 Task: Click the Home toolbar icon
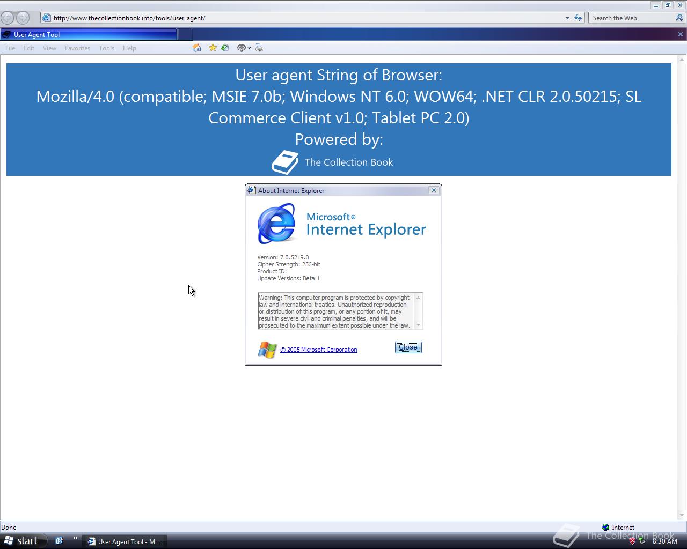197,48
